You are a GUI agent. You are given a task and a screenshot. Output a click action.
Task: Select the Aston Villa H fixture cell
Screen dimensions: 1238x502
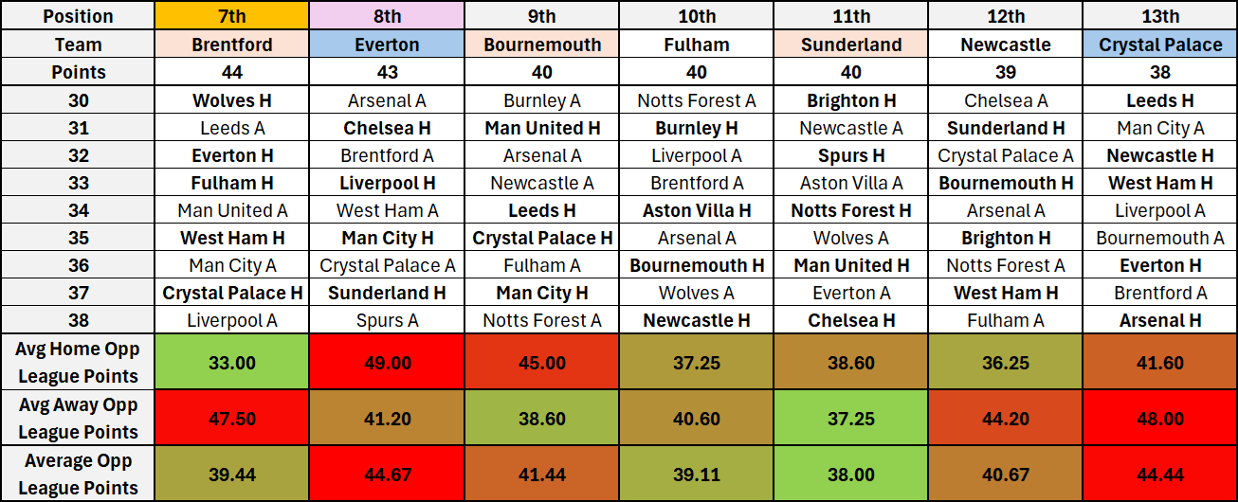[696, 210]
